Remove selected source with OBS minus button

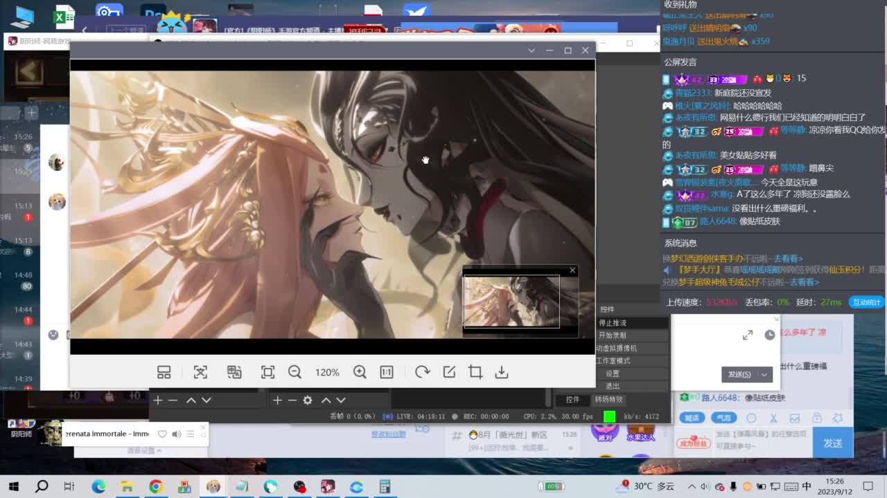292,400
